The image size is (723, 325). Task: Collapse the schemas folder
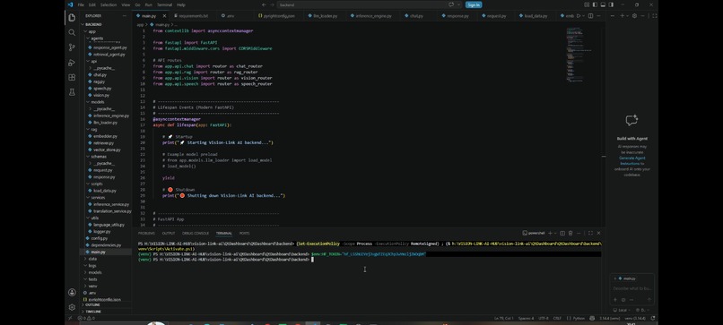tap(106, 157)
